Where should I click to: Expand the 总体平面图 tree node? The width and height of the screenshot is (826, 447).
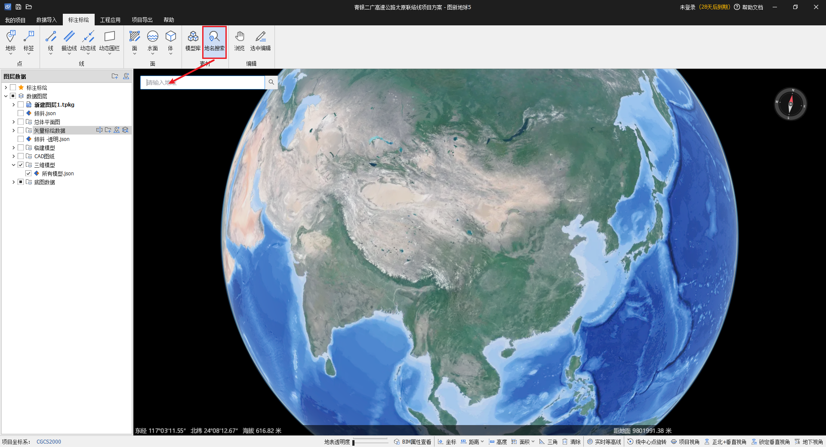(x=13, y=122)
